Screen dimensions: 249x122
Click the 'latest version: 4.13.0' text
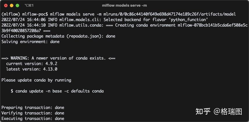point(32,69)
